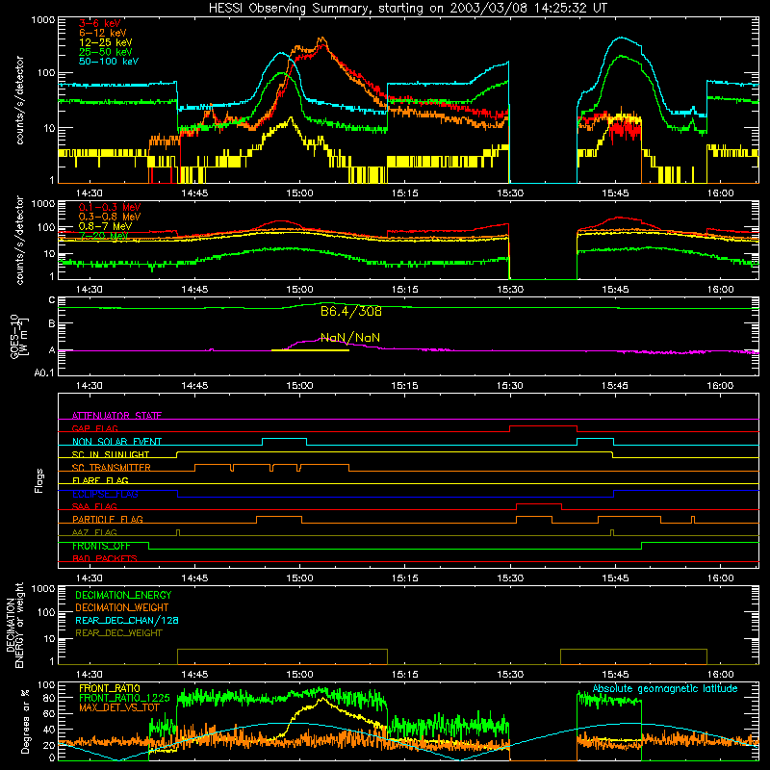
Task: Select the BAD_PACKETS flag label
Action: tap(105, 558)
